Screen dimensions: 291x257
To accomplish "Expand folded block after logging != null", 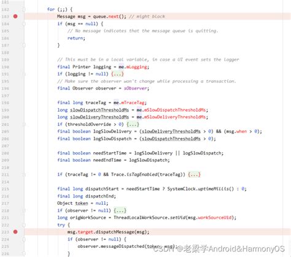I will 117,74.
